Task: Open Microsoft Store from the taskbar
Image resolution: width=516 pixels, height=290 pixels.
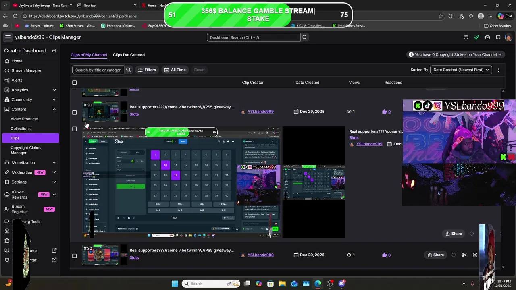Action: (270, 284)
